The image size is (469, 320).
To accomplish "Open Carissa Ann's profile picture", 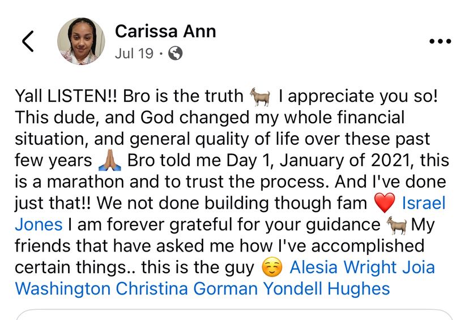I will click(x=80, y=41).
